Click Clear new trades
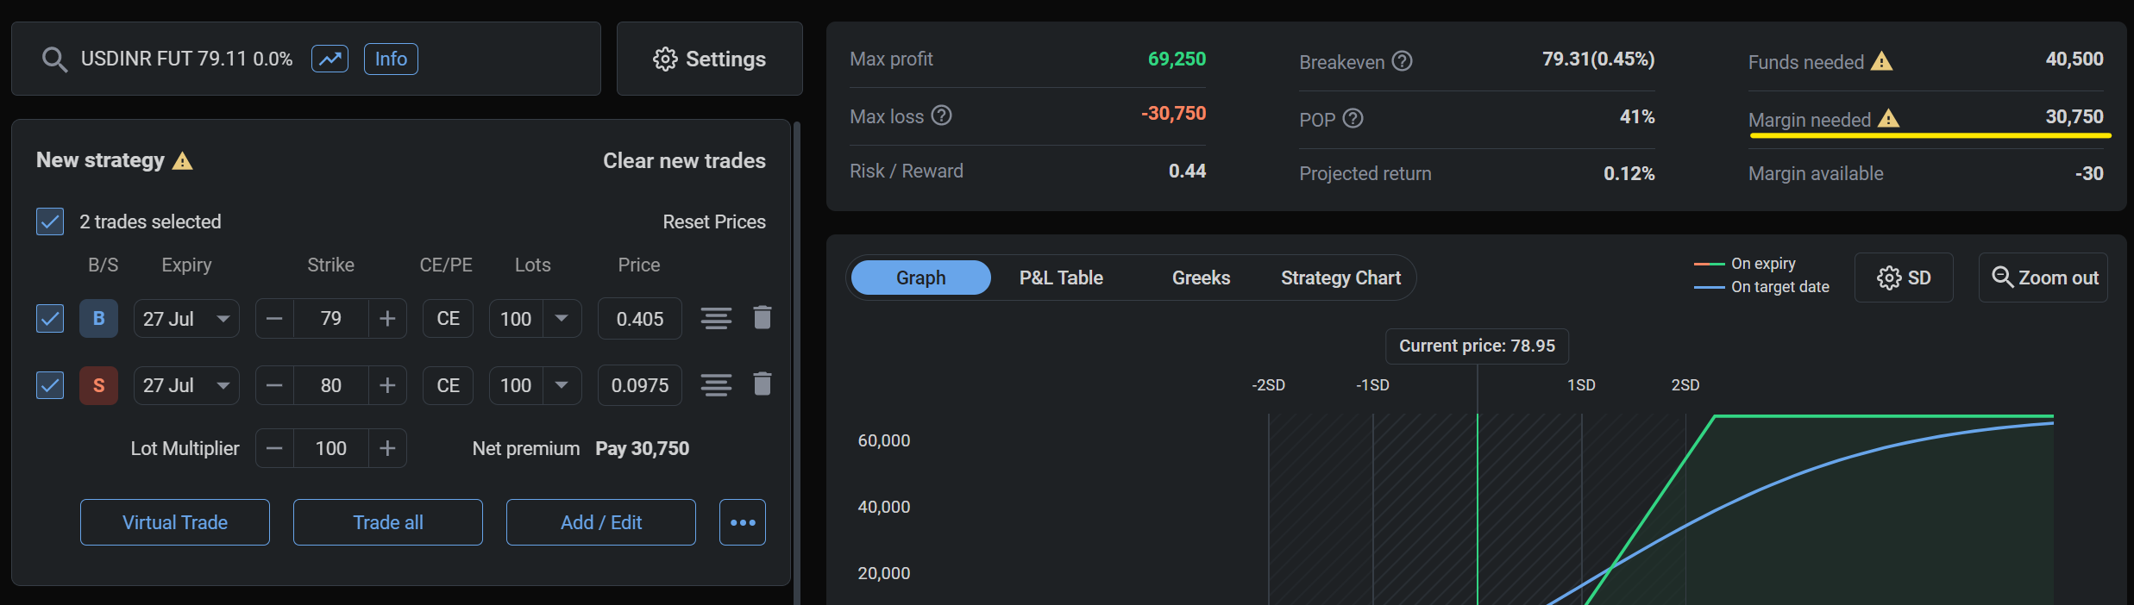 (684, 161)
